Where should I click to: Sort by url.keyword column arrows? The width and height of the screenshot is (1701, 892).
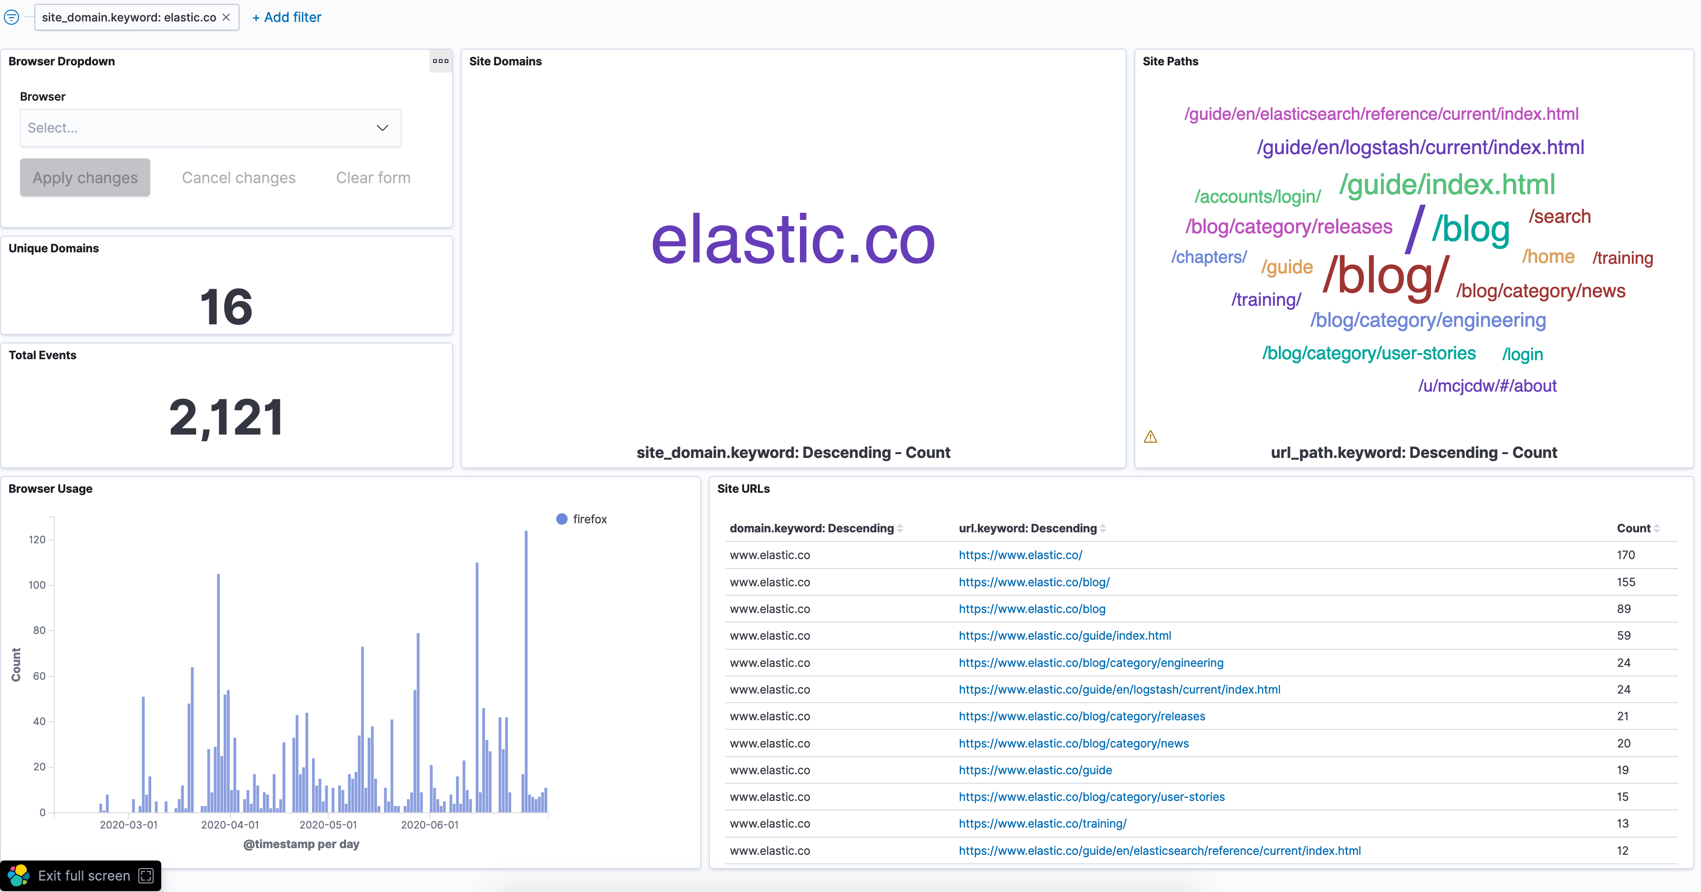1103,528
